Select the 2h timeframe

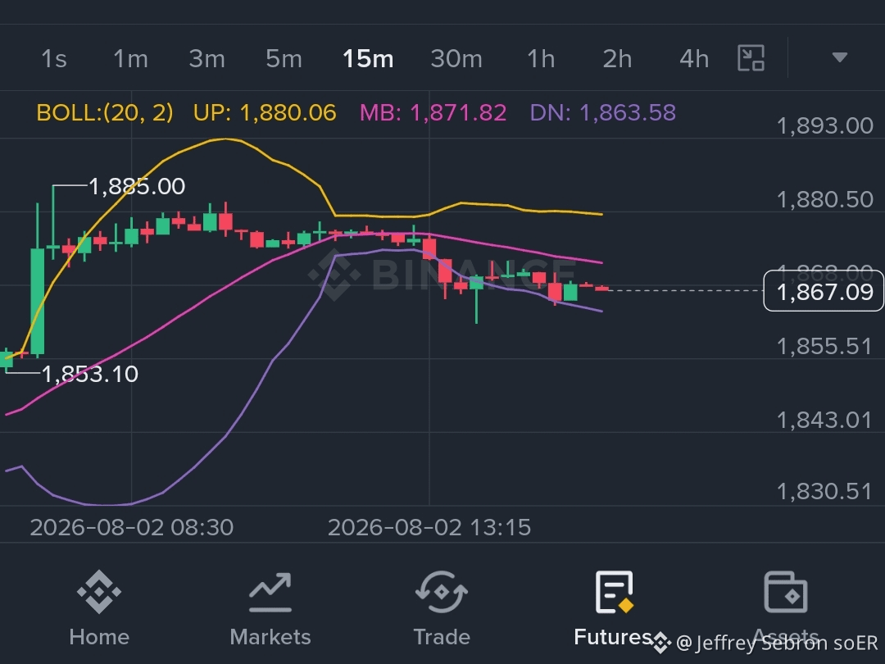coord(617,59)
